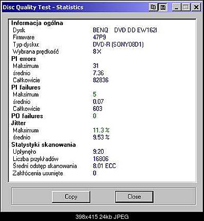The image size is (204, 221).
Task: Select the PI failures maximum value 5
Action: (95, 94)
